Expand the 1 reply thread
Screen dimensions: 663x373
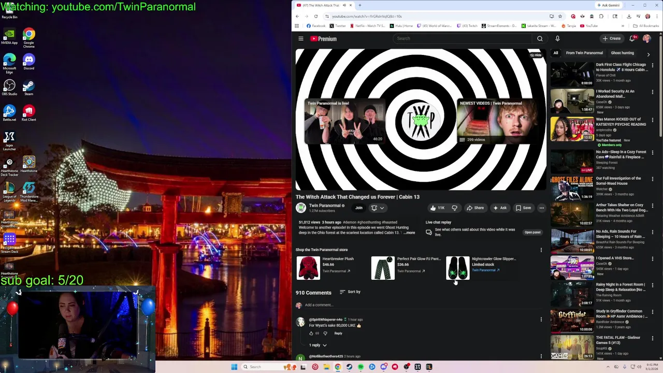tap(318, 345)
